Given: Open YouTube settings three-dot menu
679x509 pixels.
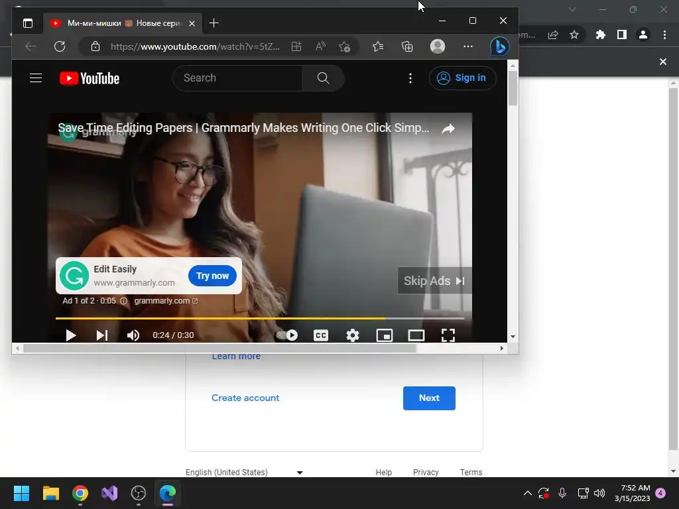Looking at the screenshot, I should coord(410,78).
